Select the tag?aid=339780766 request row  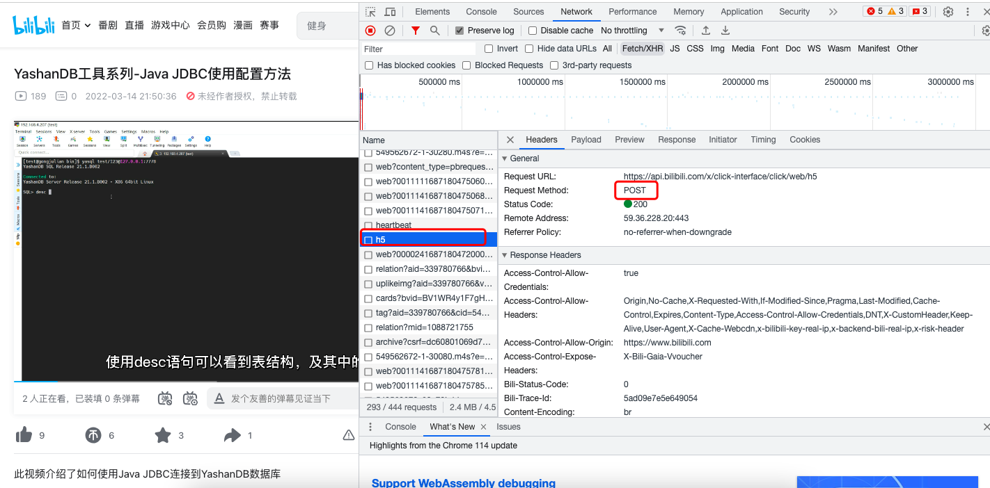pyautogui.click(x=429, y=313)
